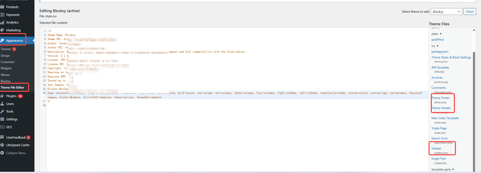481x173 pixels.
Task: Open Single Page template file
Action: click(x=439, y=128)
